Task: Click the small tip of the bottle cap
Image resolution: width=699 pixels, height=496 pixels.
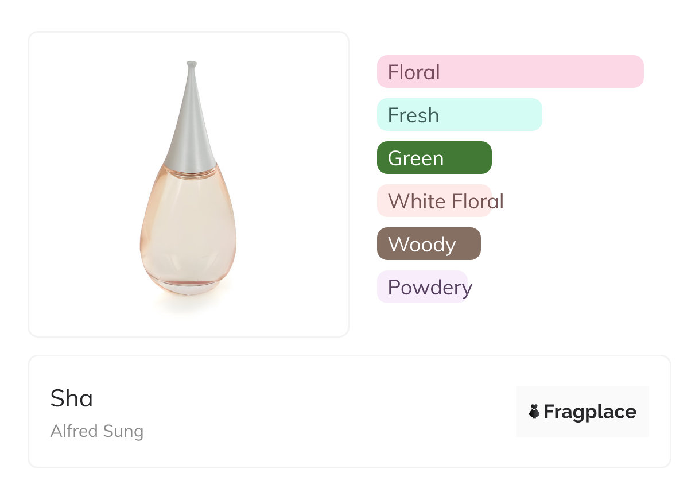Action: tap(192, 64)
